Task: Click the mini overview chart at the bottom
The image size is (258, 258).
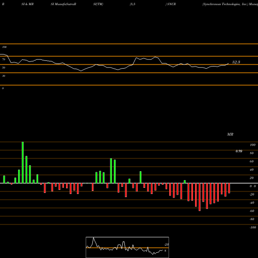Action: point(127,247)
